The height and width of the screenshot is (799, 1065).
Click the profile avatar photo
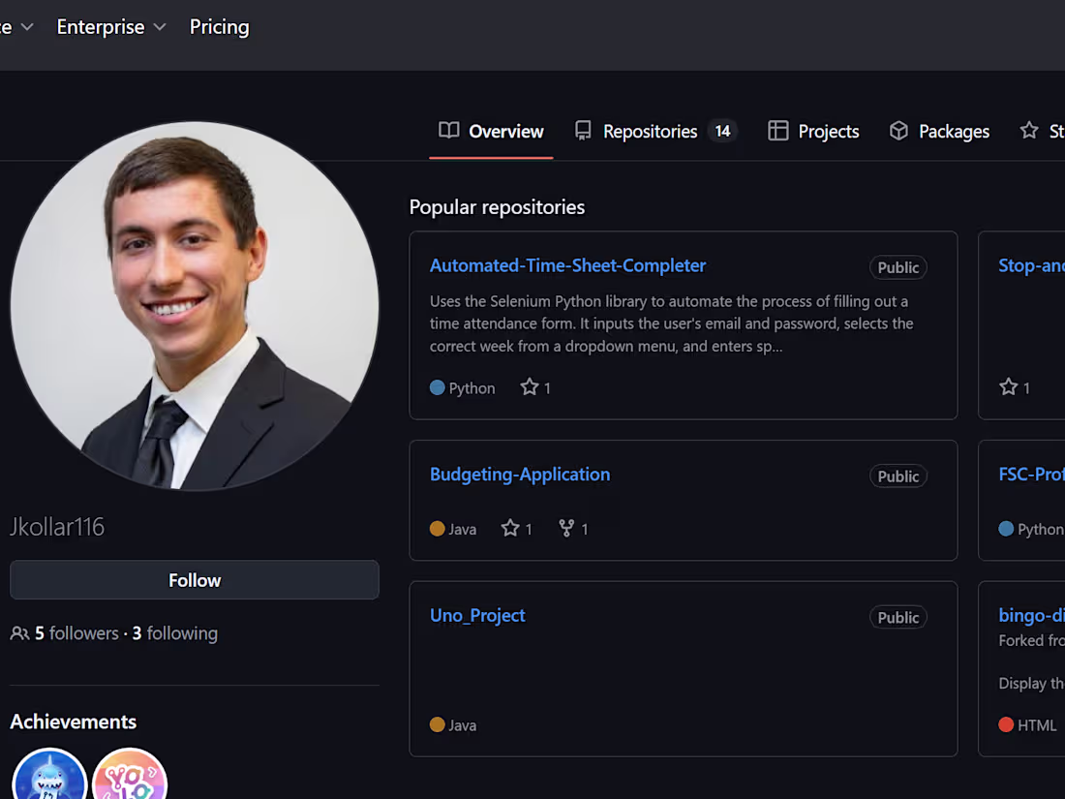[x=195, y=306]
